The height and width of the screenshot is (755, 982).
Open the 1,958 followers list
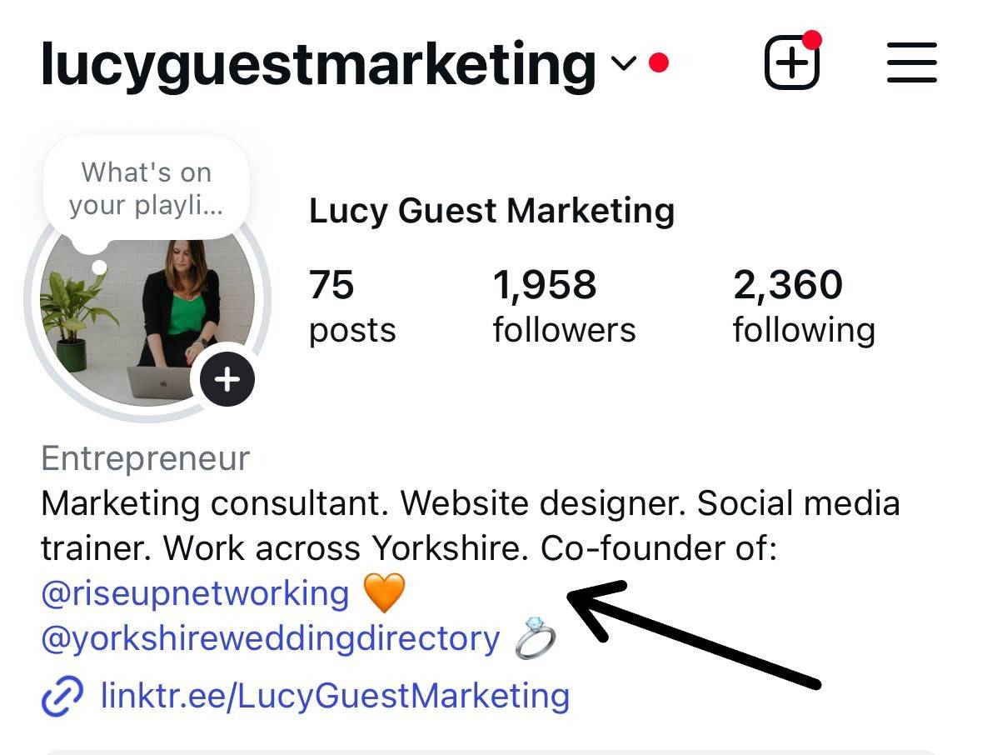[564, 307]
